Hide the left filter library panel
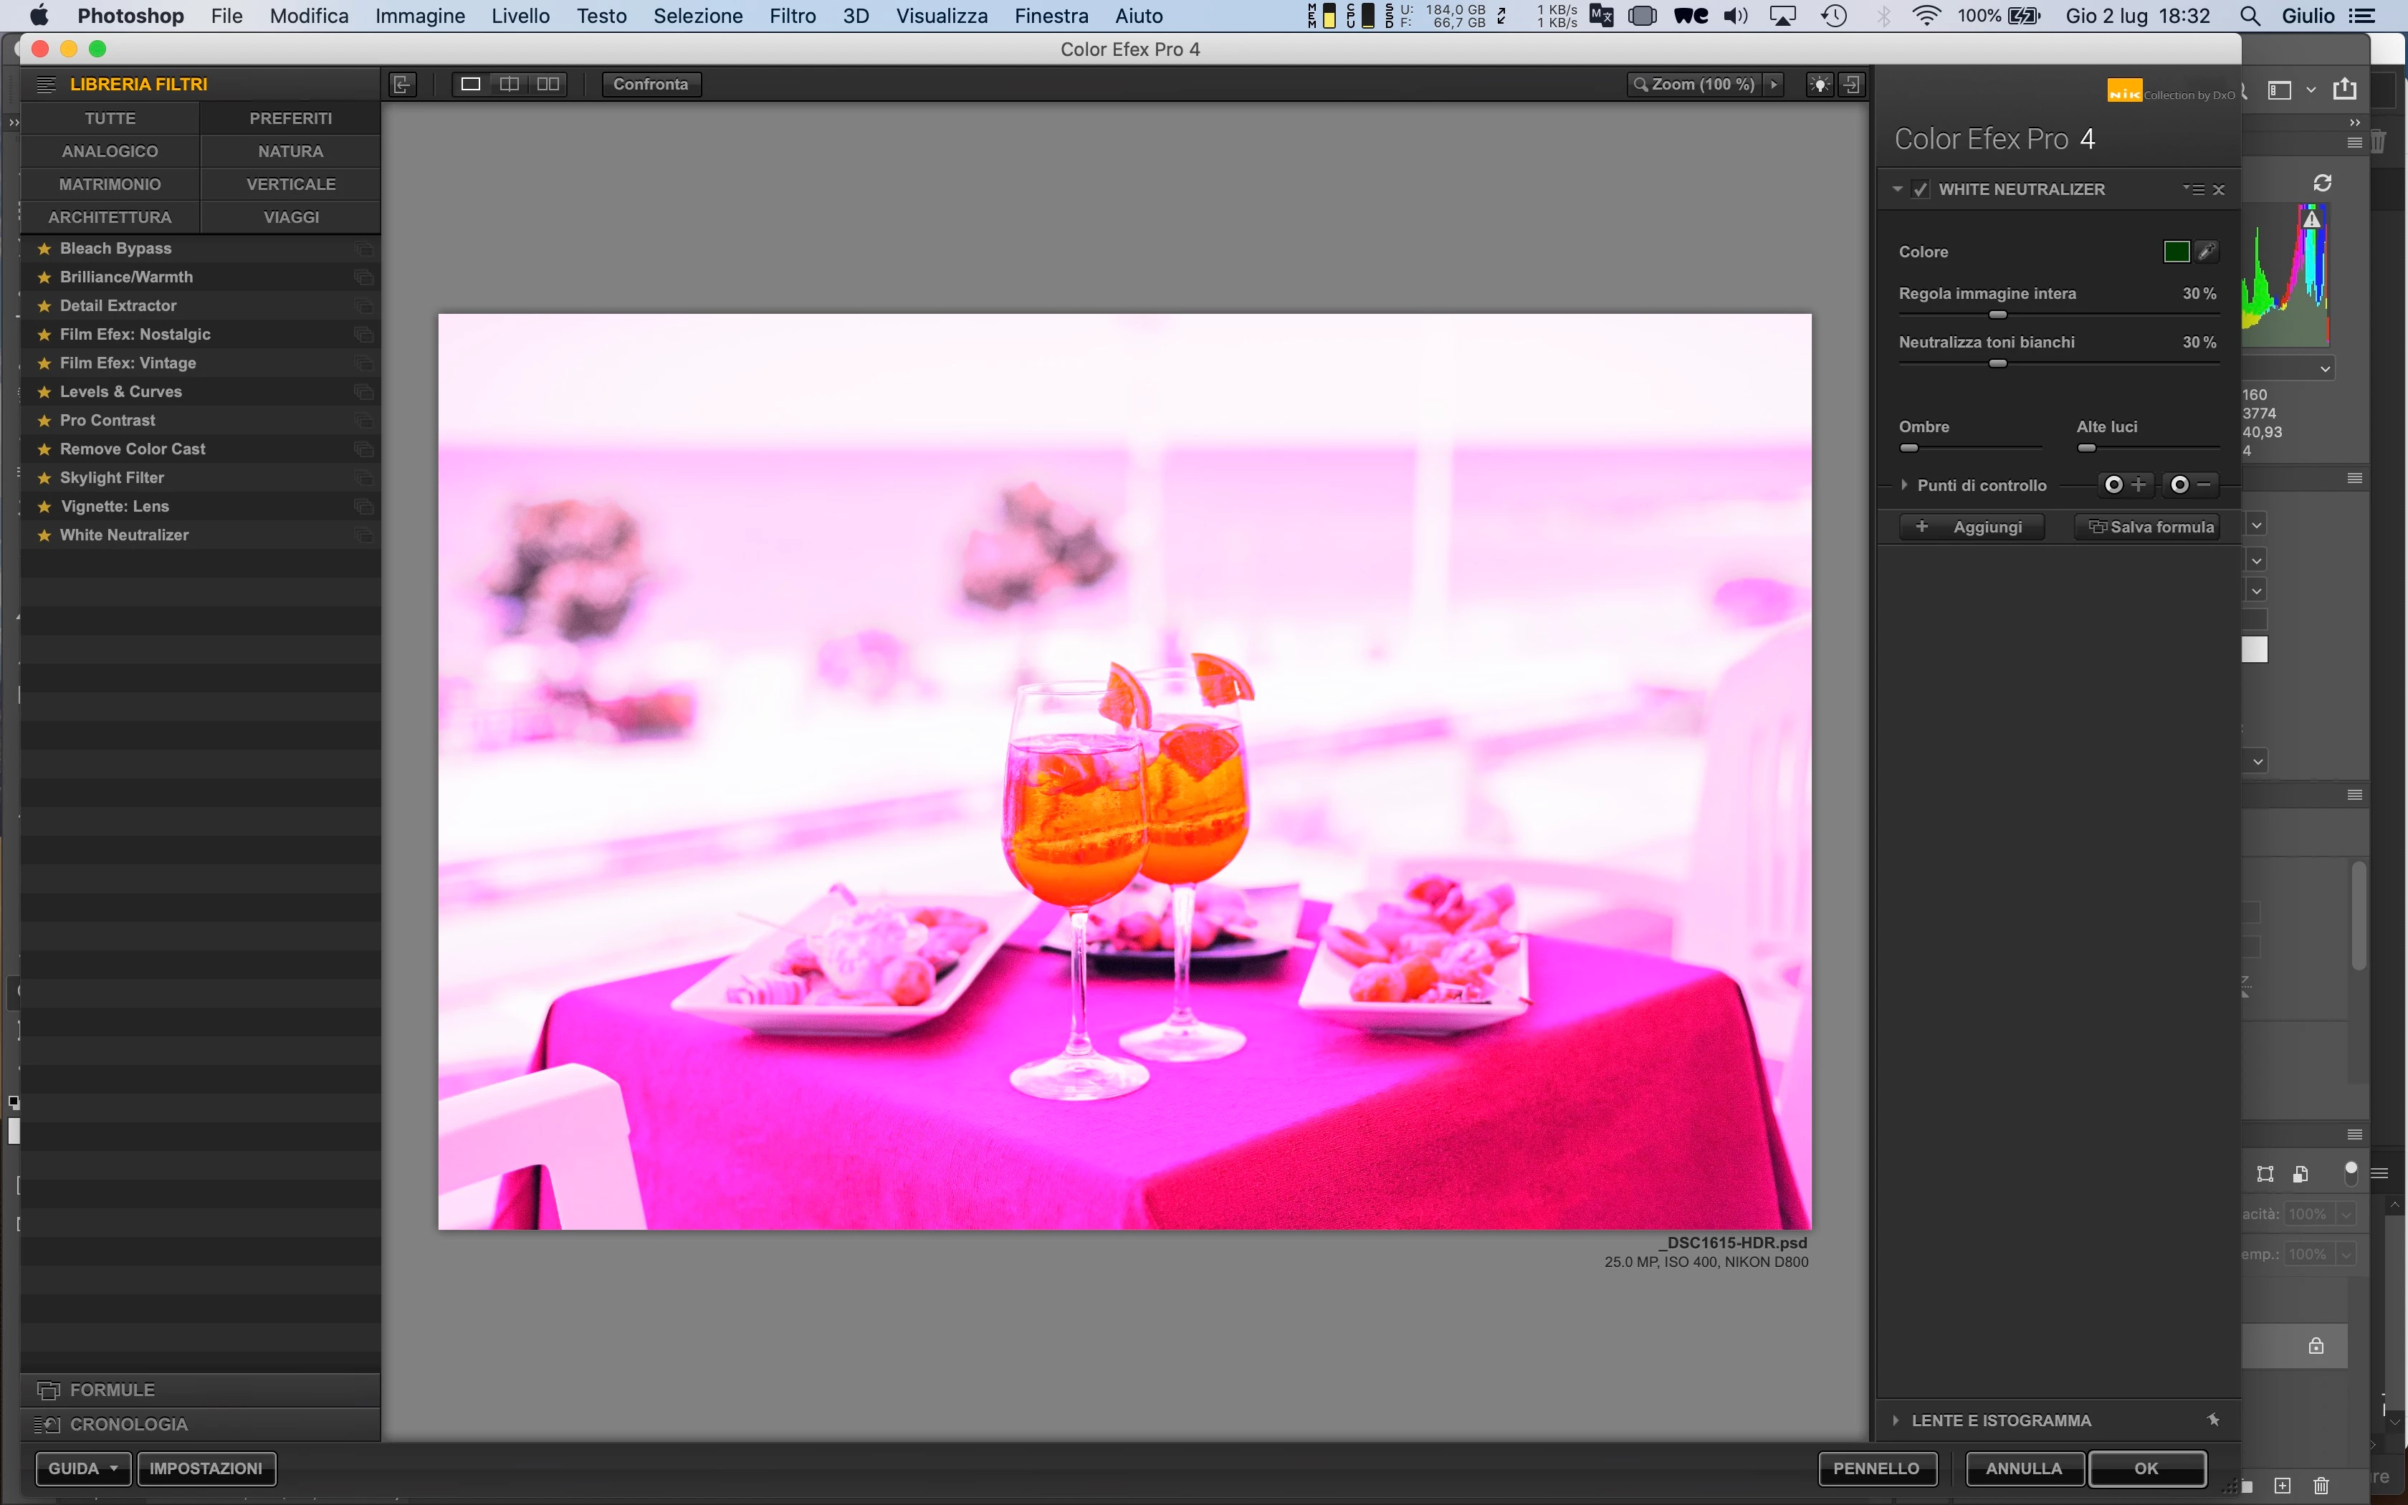Screen dimensions: 2408x1505 point(402,85)
